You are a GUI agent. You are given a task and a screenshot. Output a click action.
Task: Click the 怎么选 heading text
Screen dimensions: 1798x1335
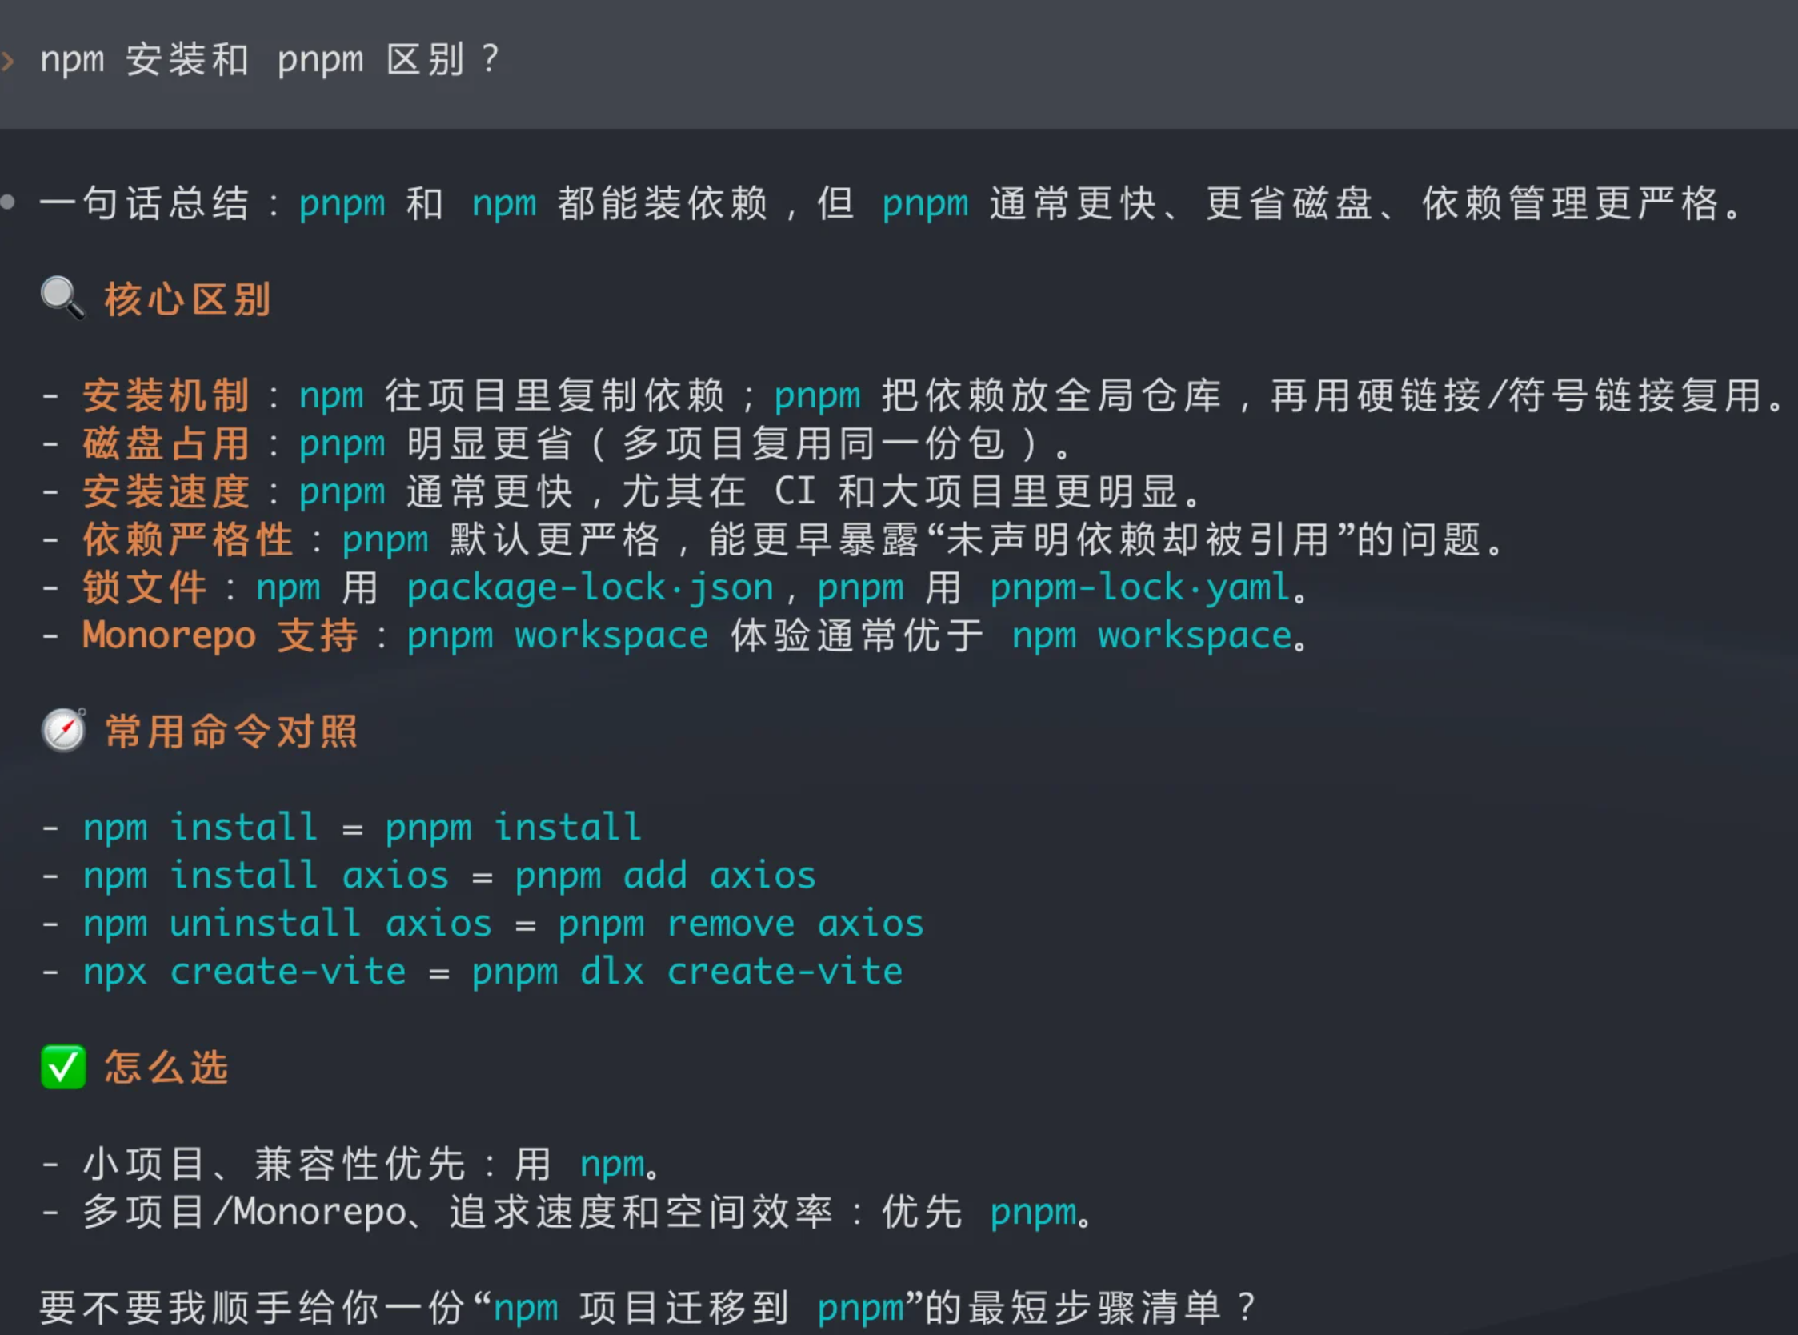166,1068
